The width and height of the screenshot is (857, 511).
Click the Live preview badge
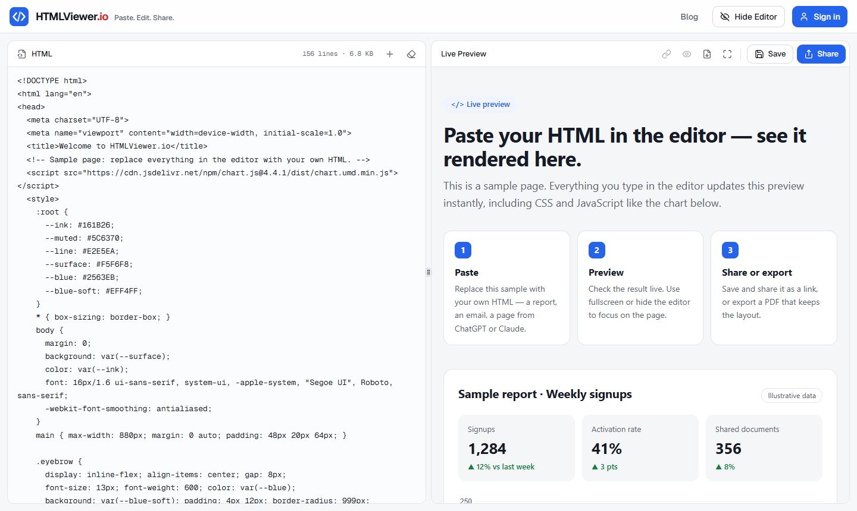point(480,104)
